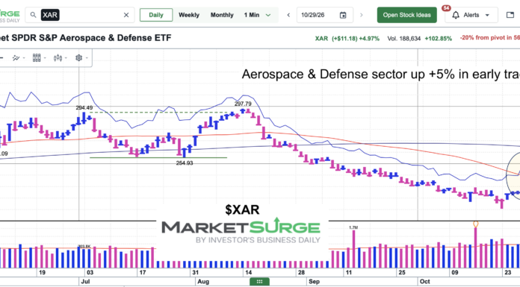Open the chart markup line tools icon
The height and width of the screenshot is (287, 520).
[x=16, y=58]
